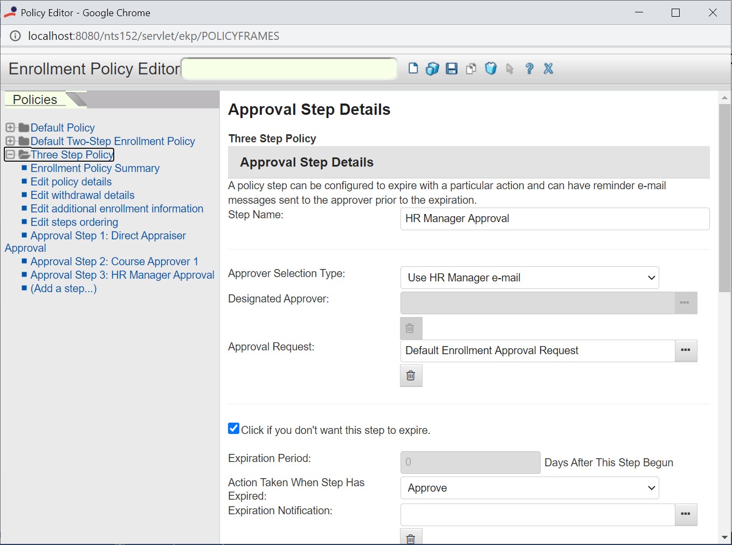Collapse the Three Step Policy node
The image size is (732, 545).
10,155
